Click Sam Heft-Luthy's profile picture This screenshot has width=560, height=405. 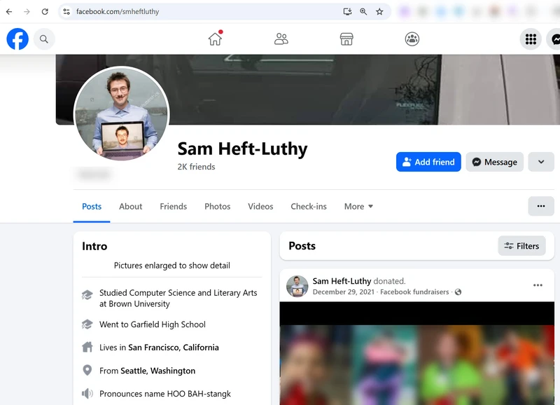coord(120,114)
